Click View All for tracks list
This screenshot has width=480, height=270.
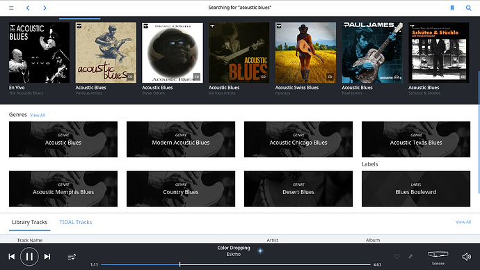coord(463,222)
